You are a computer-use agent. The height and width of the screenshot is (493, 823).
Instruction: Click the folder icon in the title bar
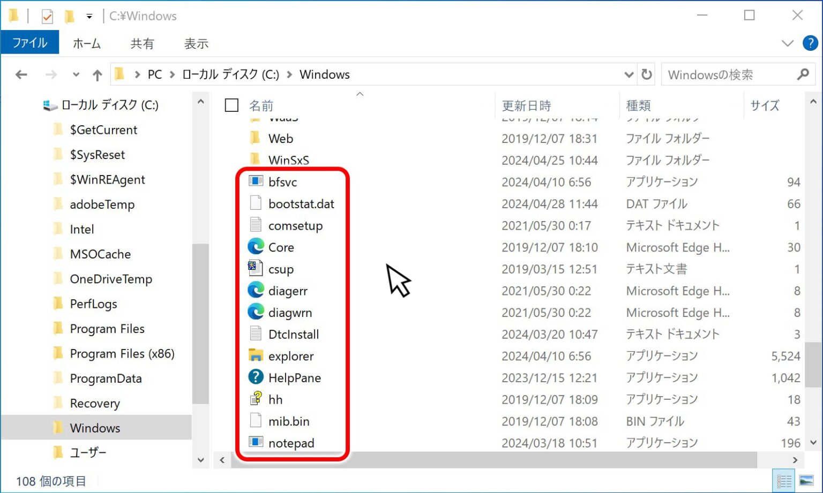coord(13,16)
